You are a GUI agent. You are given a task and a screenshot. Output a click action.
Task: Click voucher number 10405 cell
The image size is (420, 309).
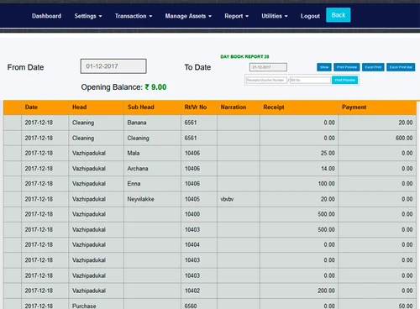pos(199,199)
